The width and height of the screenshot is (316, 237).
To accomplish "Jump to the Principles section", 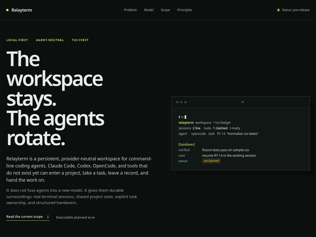I will point(185,10).
